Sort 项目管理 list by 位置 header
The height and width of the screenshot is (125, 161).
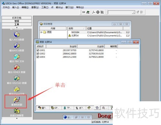point(104,28)
